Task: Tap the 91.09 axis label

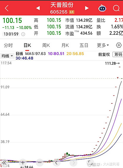Action: [x=5, y=87]
